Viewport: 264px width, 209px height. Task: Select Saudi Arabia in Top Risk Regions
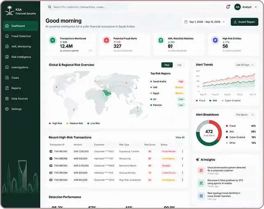tap(167, 81)
